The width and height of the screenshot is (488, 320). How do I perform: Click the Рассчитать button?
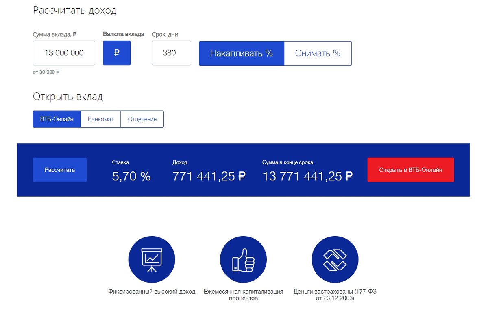tap(60, 170)
